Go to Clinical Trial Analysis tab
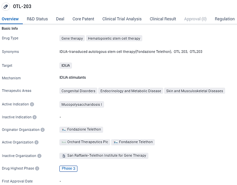Screen dimensions: 237x185 click(122, 19)
